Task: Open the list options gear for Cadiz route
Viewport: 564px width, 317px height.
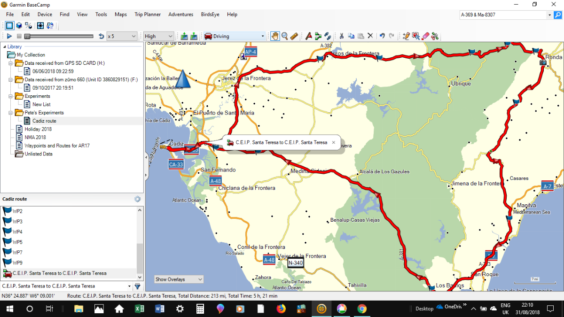Action: coord(137,199)
